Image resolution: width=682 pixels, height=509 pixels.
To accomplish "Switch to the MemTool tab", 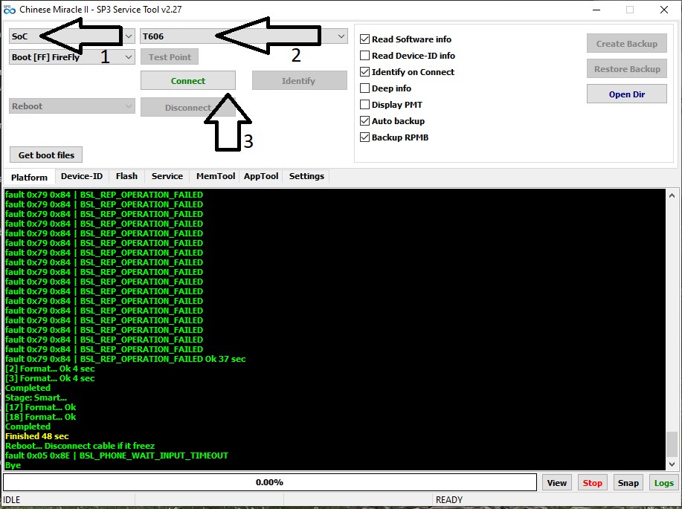I will (215, 176).
